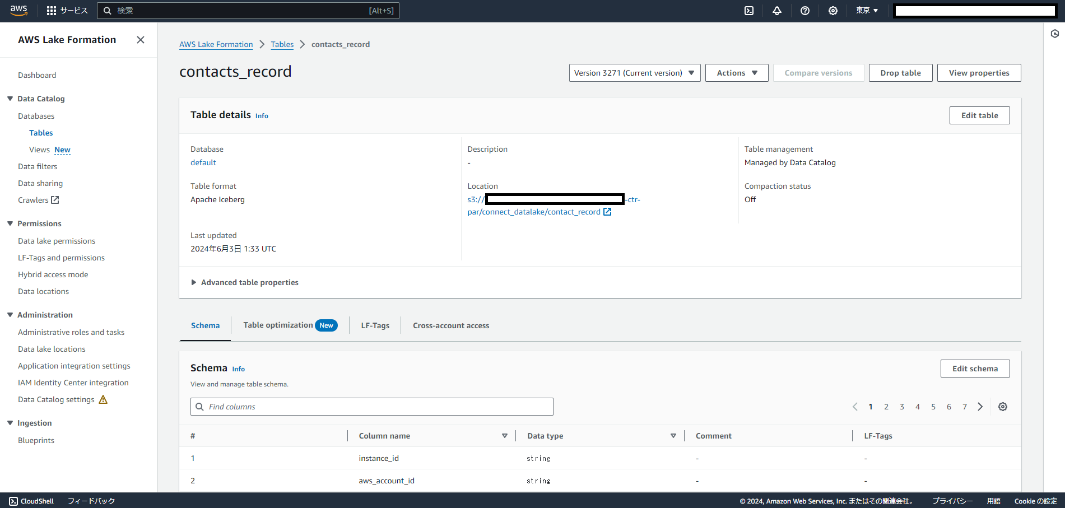Switch to Table optimization tab
Viewport: 1065px width, 508px height.
pos(290,325)
